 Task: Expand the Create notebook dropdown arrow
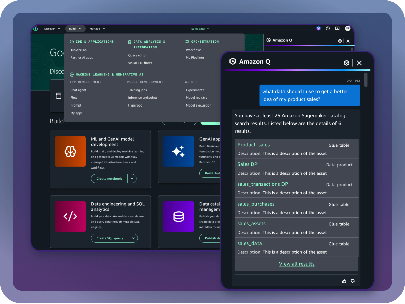[132, 179]
